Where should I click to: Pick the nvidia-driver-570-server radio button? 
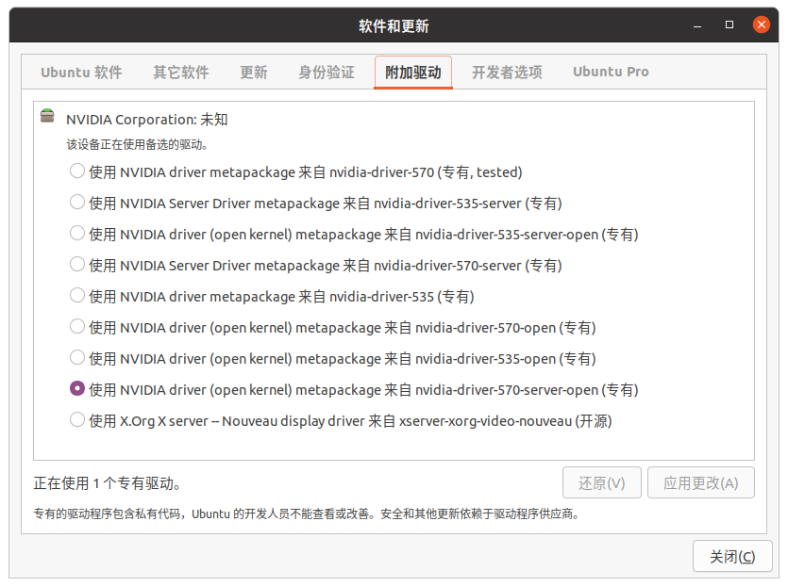pyautogui.click(x=76, y=265)
